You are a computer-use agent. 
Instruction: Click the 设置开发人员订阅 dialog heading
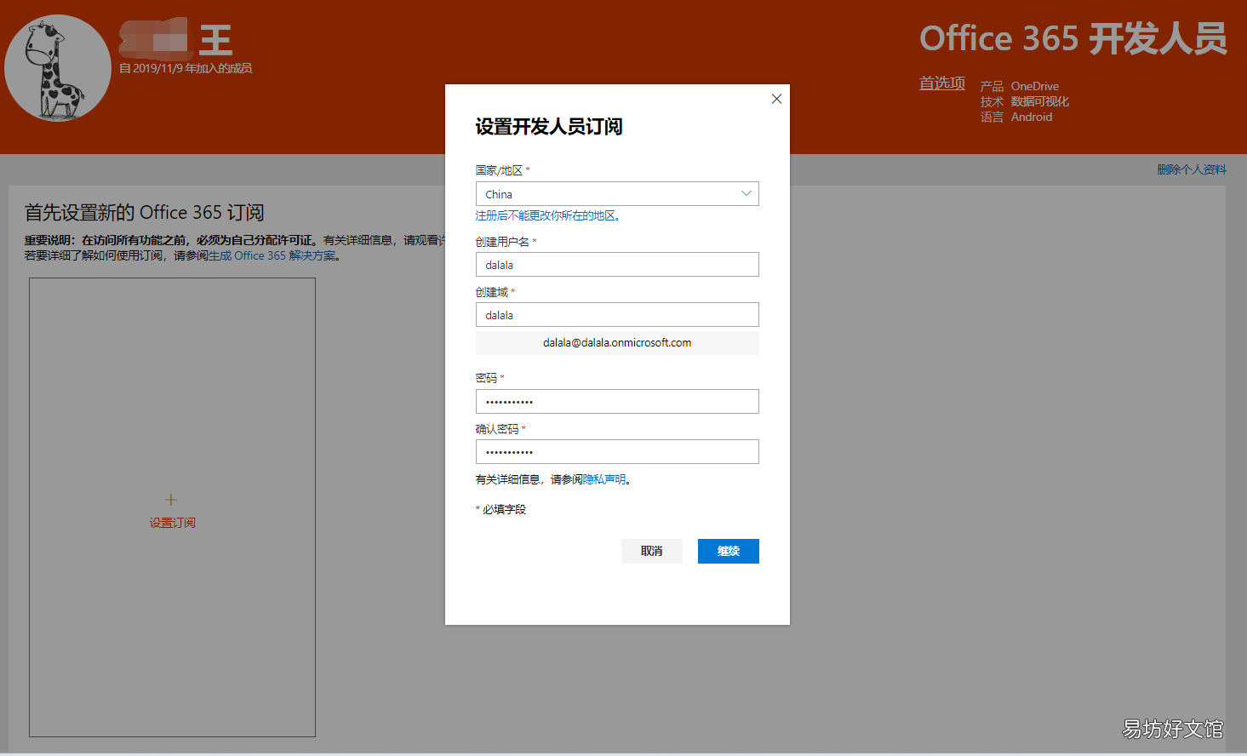(x=549, y=127)
